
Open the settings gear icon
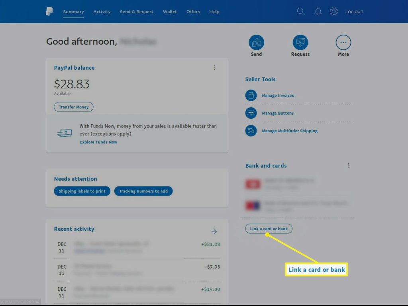(333, 12)
